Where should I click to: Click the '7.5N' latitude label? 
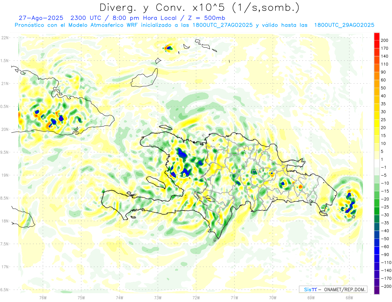pos(5,244)
